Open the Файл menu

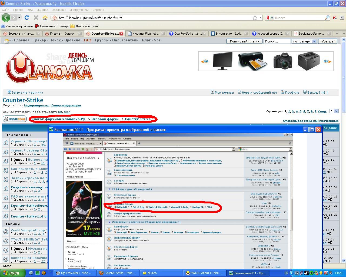point(5,10)
